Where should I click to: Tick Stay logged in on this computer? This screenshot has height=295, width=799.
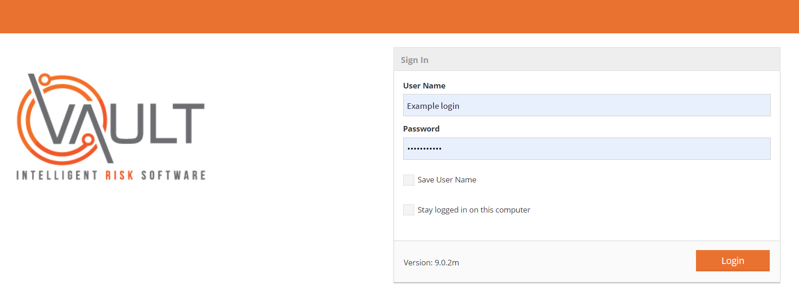pyautogui.click(x=409, y=210)
